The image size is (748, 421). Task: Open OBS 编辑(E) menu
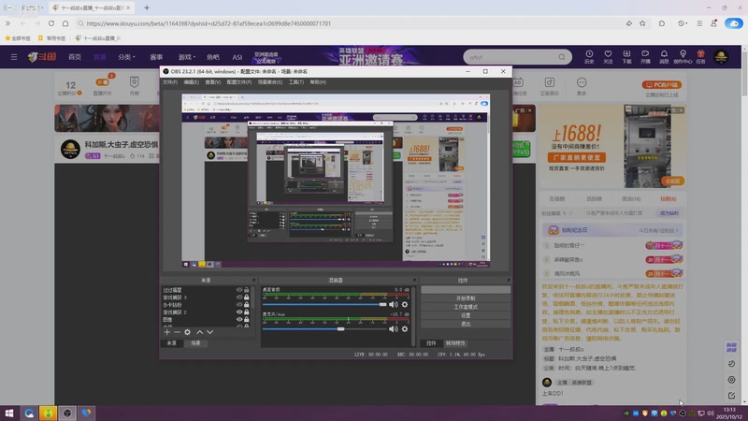coord(192,82)
